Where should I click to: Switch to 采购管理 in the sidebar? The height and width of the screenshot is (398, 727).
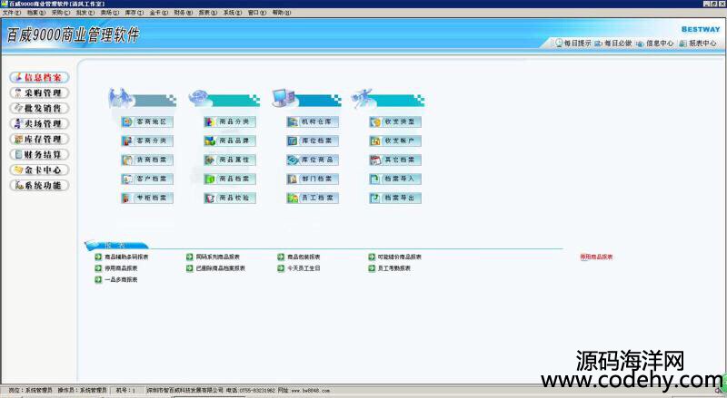pyautogui.click(x=39, y=93)
